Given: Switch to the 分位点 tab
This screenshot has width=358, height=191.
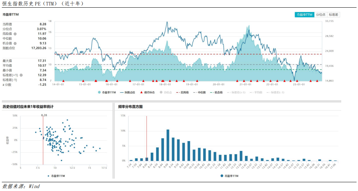Looking at the screenshot, I should point(320,15).
